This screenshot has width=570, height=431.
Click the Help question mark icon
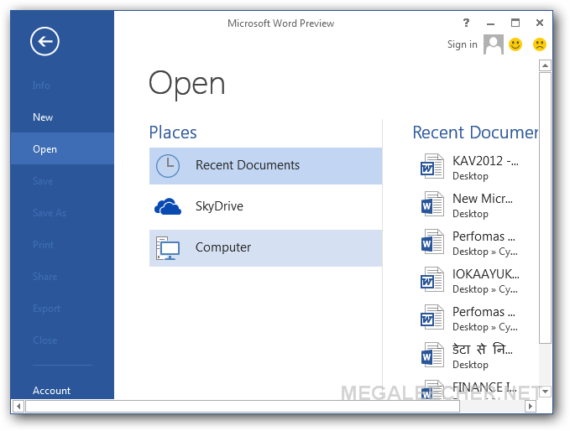tap(467, 23)
